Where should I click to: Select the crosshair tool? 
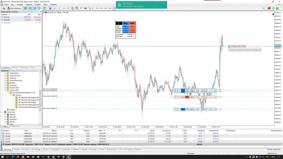55,8
